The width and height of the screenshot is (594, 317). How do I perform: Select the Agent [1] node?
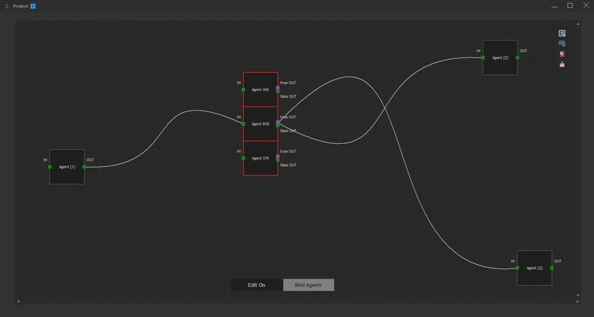(67, 166)
